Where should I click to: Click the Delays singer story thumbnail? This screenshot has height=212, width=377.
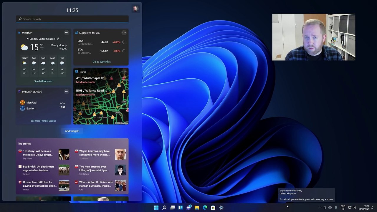[x=64, y=155]
